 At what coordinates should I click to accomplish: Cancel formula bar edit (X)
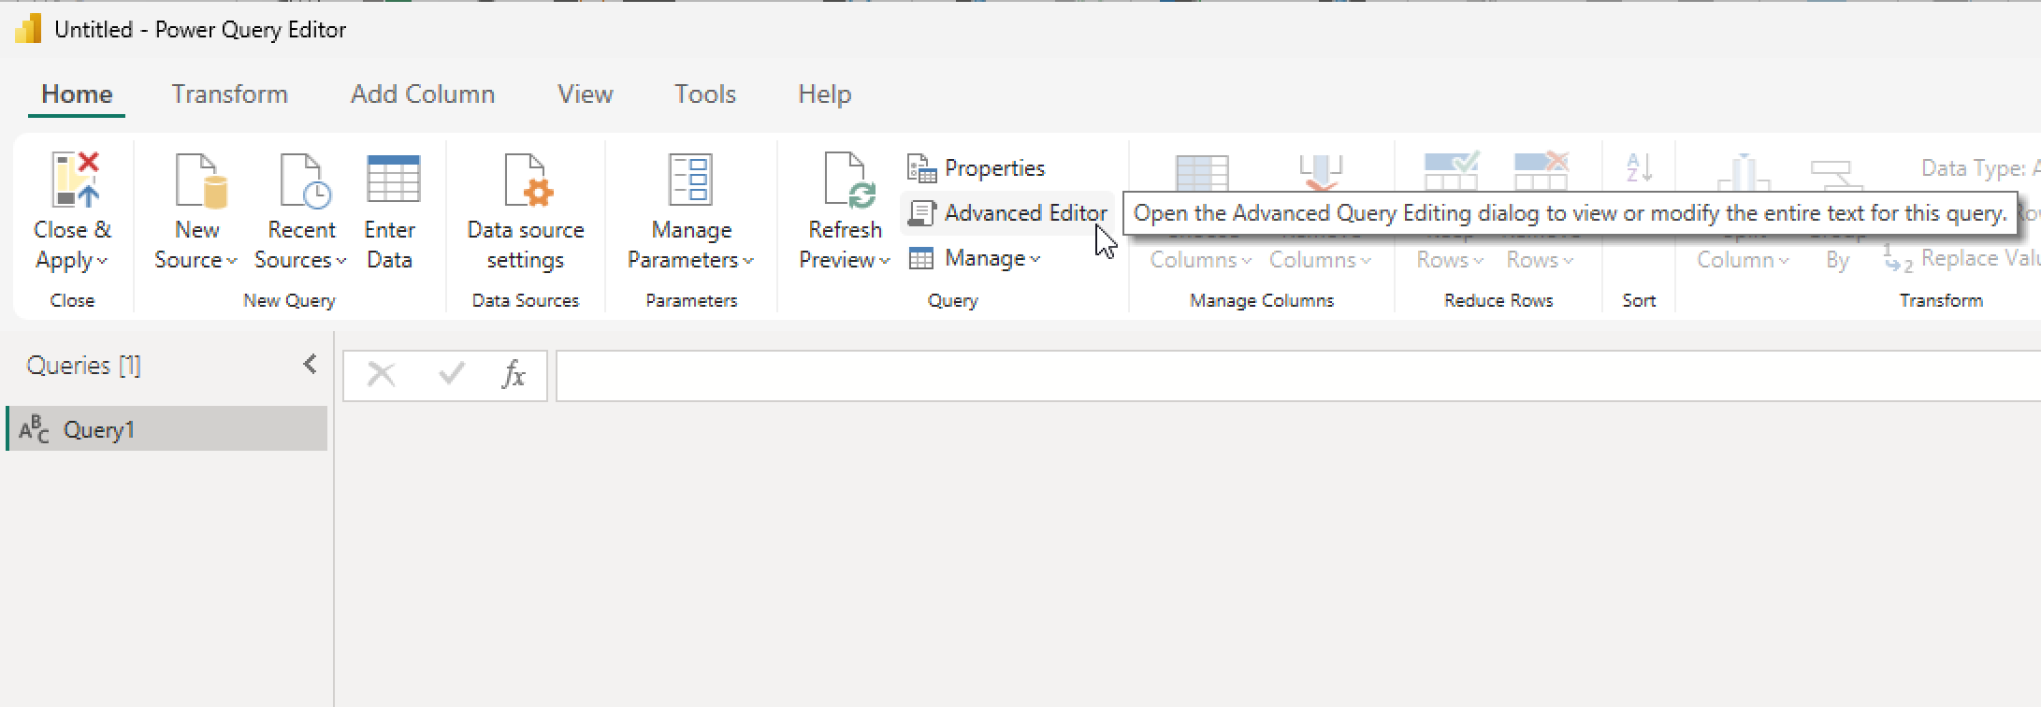381,375
